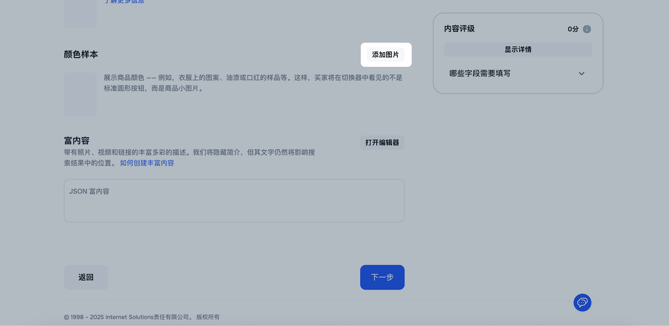Open the chat support bubble icon

coord(582,302)
